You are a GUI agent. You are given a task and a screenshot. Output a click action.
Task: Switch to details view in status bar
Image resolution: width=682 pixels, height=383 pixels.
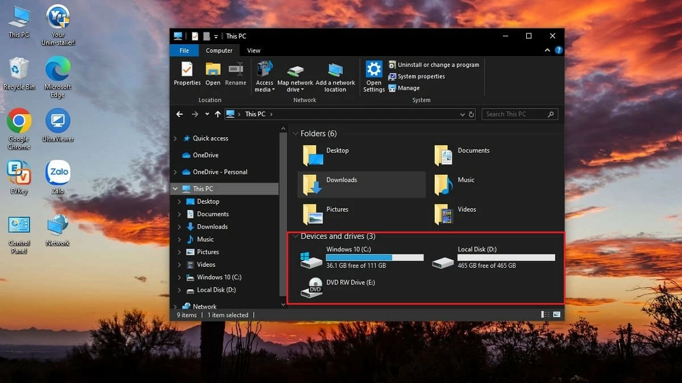tap(545, 314)
